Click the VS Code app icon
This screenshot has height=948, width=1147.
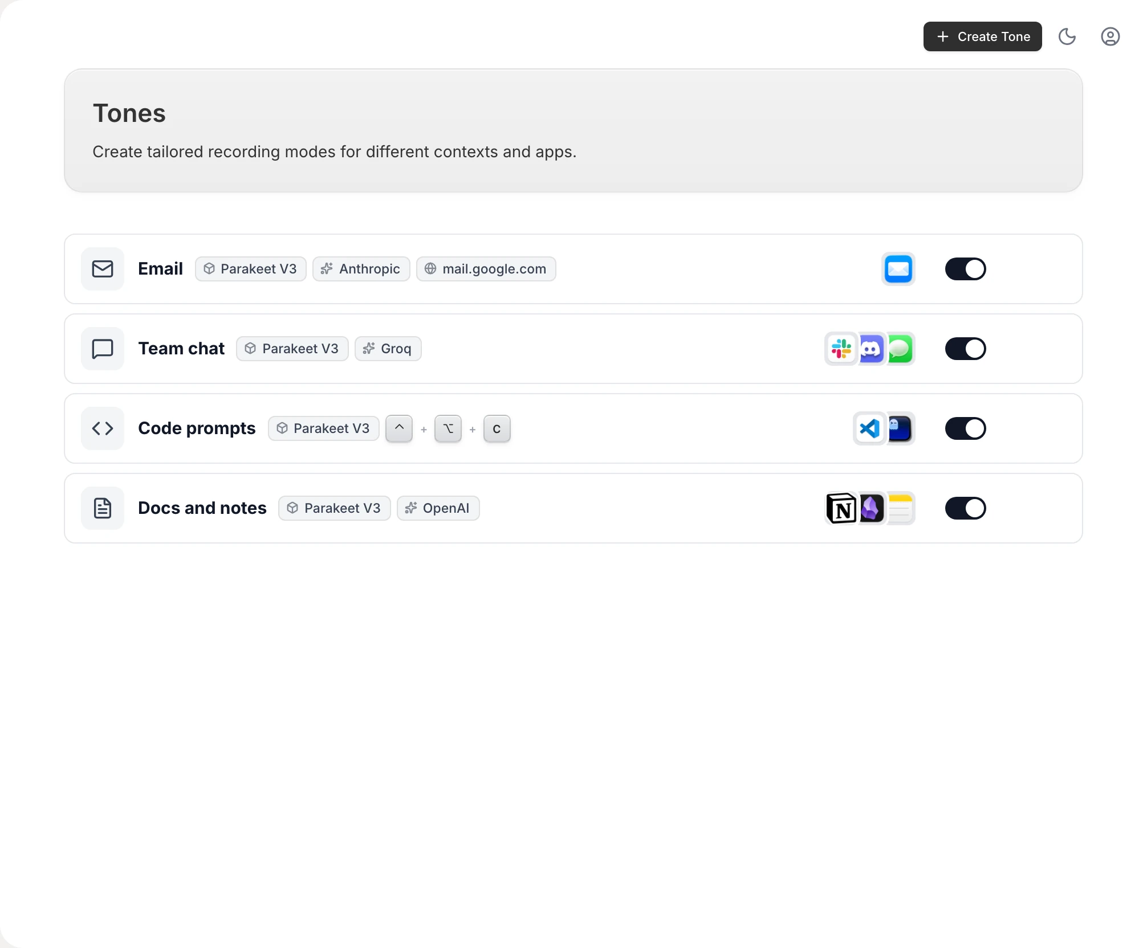click(x=869, y=428)
